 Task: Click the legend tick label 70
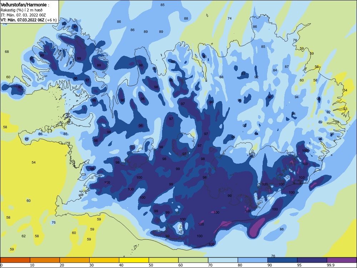(x=210, y=265)
